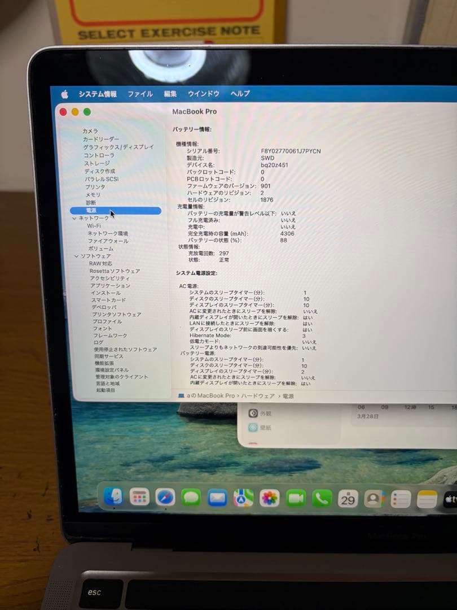Select コントローラ in the sidebar
Viewport: 457px width, 610px height.
tap(99, 155)
